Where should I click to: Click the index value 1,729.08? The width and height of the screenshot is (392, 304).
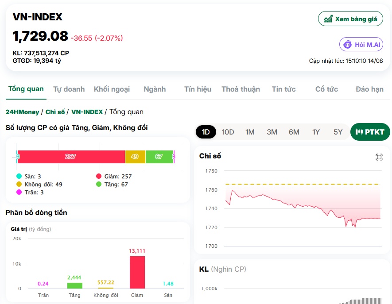tap(40, 36)
